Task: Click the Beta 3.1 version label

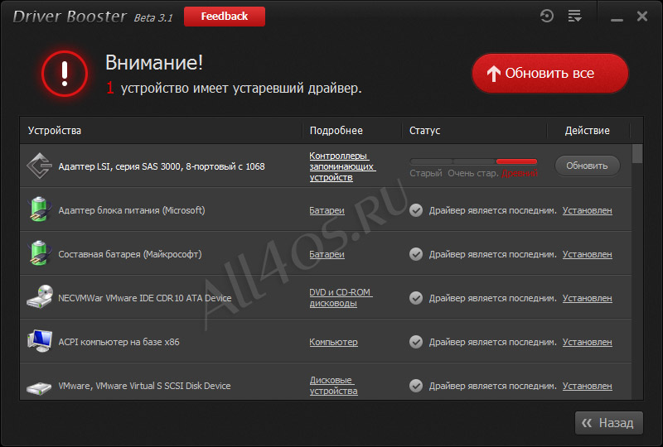Action: 153,17
